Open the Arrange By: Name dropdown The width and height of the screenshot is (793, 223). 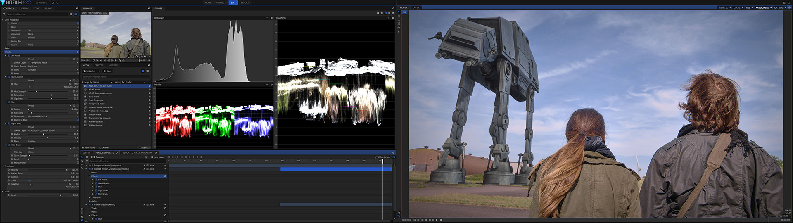pos(97,82)
